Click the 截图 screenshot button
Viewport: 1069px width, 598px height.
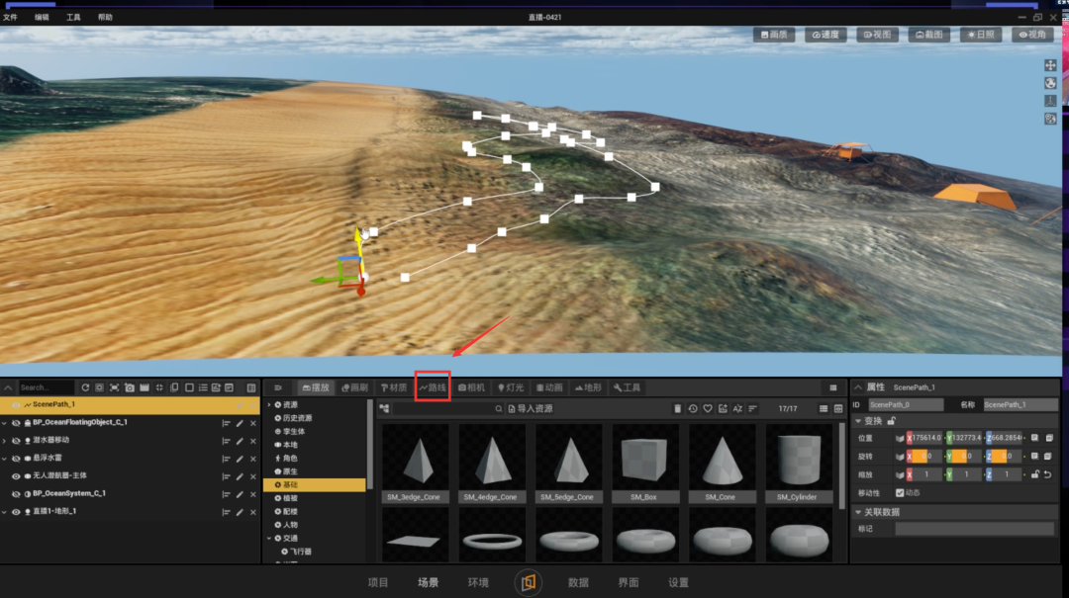[x=928, y=34]
